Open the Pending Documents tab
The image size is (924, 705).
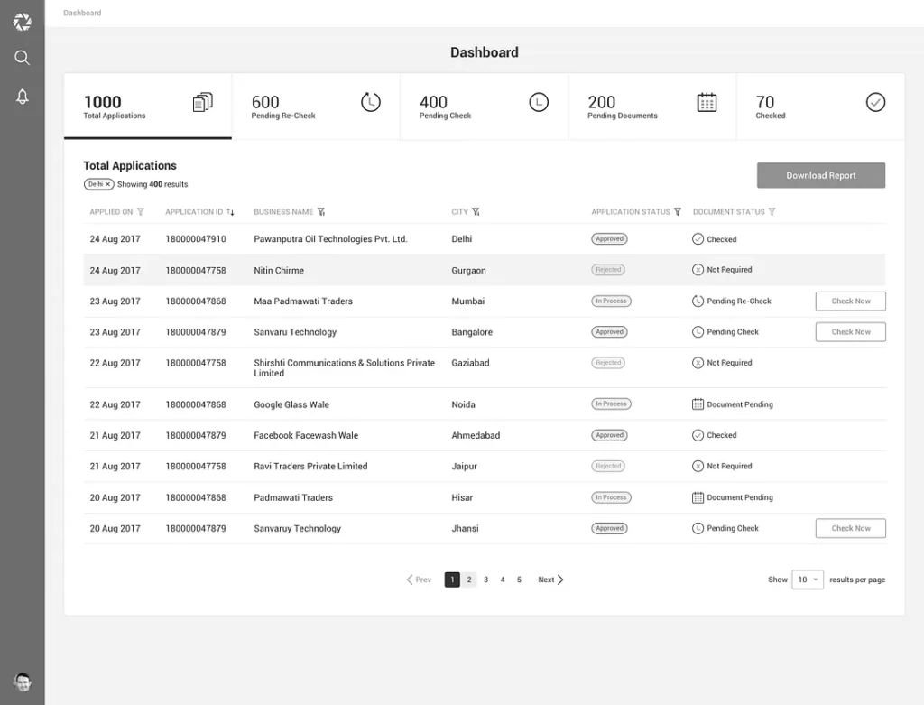651,107
